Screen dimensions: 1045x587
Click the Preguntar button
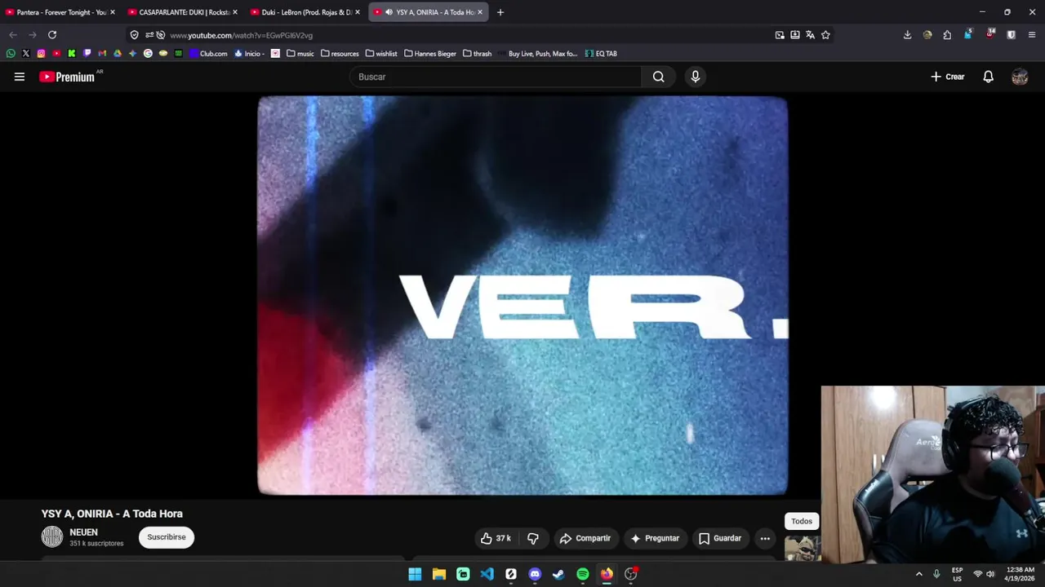coord(655,538)
